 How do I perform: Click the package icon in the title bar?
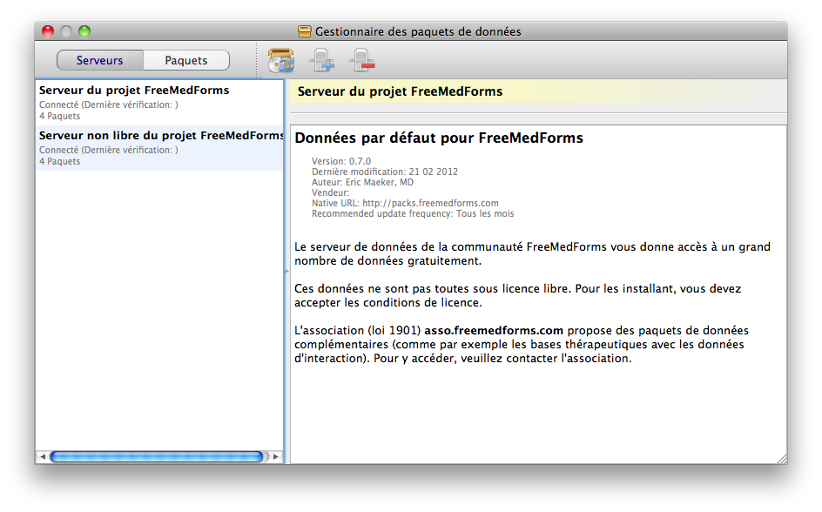point(305,31)
